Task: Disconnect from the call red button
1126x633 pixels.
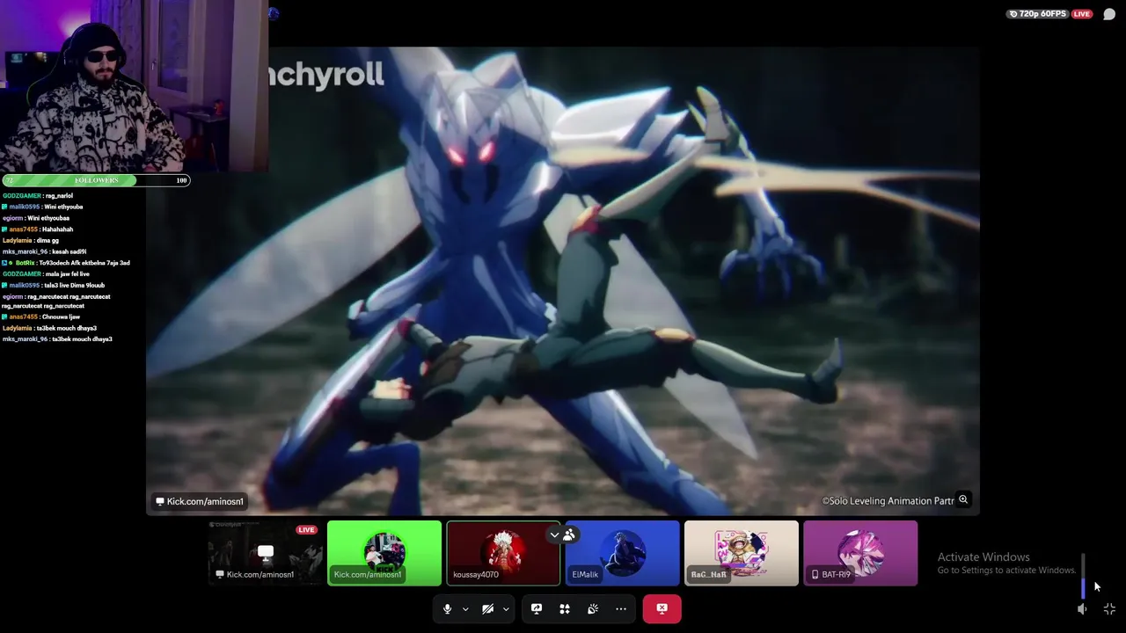Action: click(x=662, y=608)
